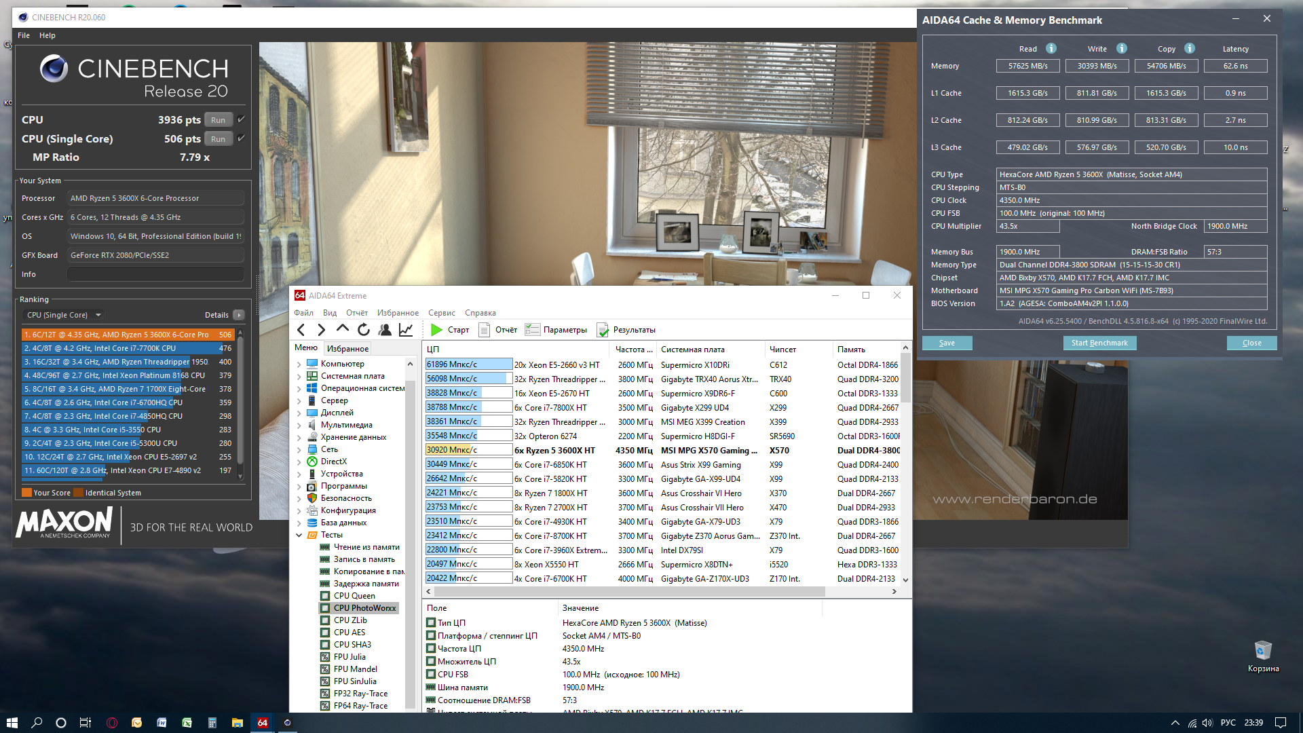Toggle the CPU Single Core checkmark

[x=241, y=138]
